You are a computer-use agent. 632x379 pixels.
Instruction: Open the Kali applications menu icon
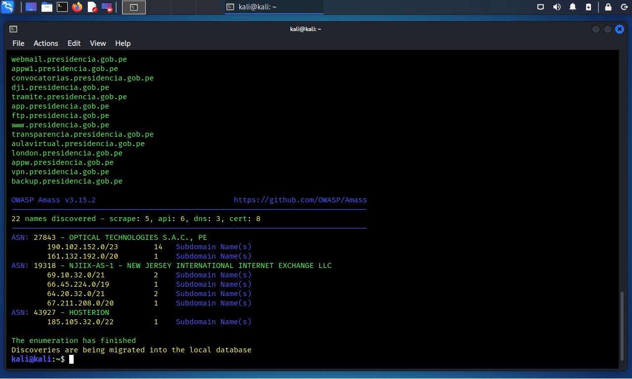[7, 7]
